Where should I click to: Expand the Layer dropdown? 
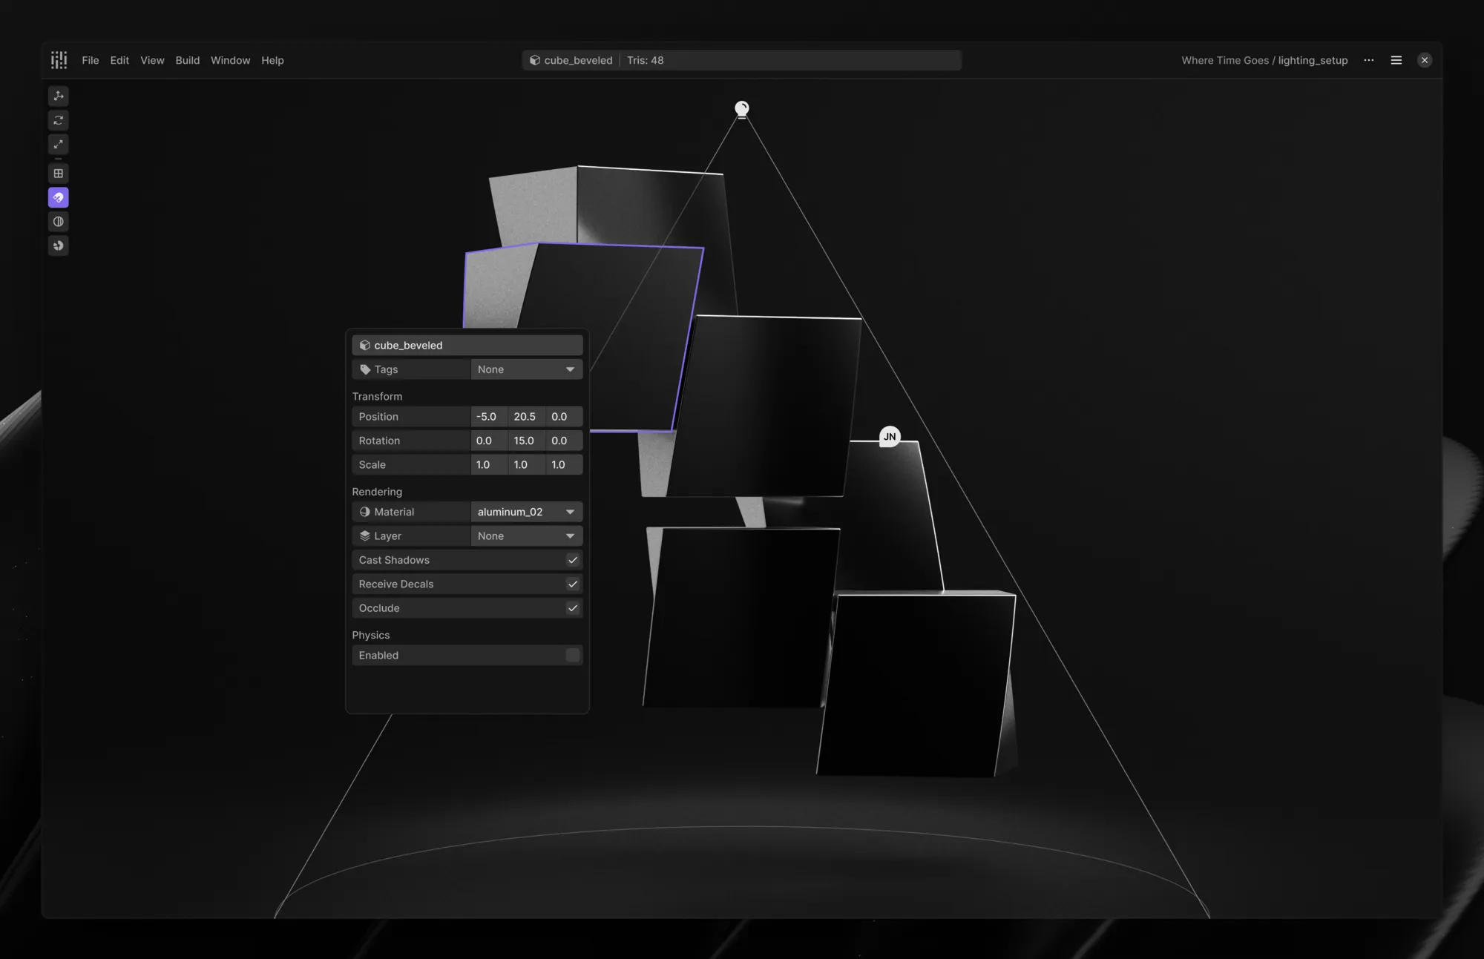[x=526, y=535]
